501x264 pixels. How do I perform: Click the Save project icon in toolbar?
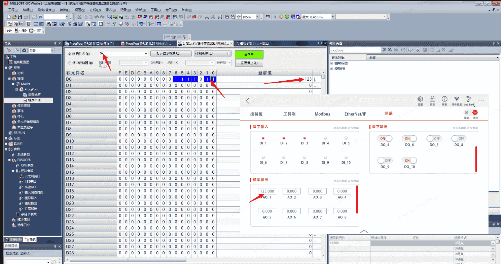tap(20, 17)
